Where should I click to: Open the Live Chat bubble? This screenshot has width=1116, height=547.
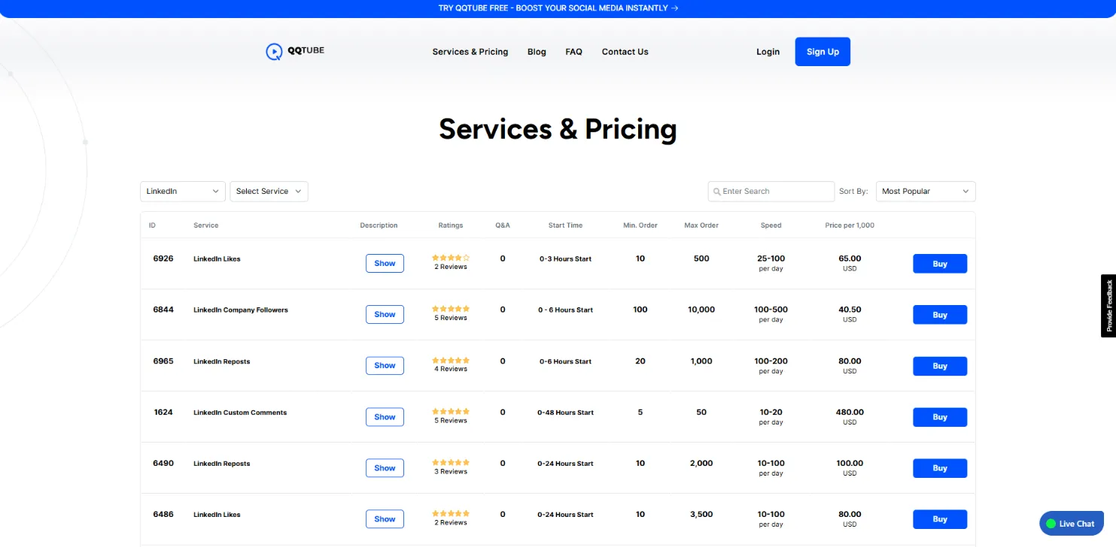click(x=1071, y=524)
